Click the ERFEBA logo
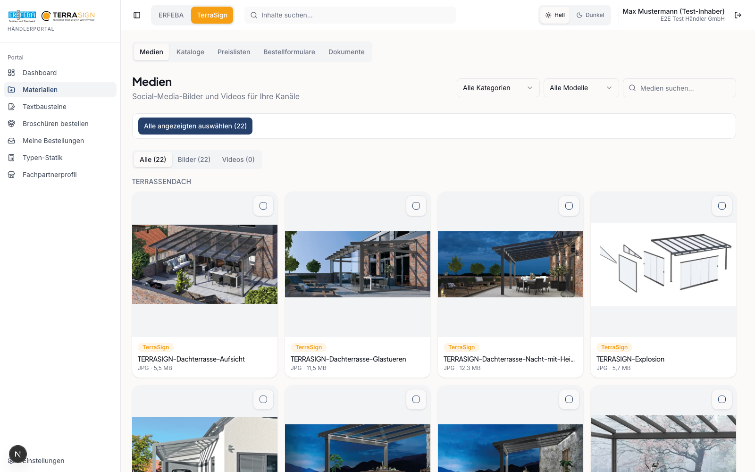 coord(22,16)
